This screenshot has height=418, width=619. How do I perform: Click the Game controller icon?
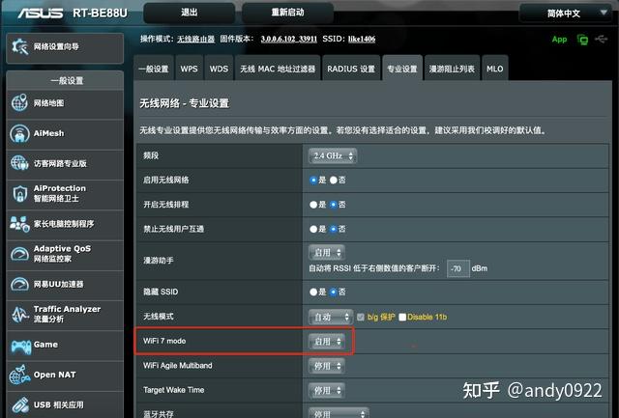coord(20,346)
